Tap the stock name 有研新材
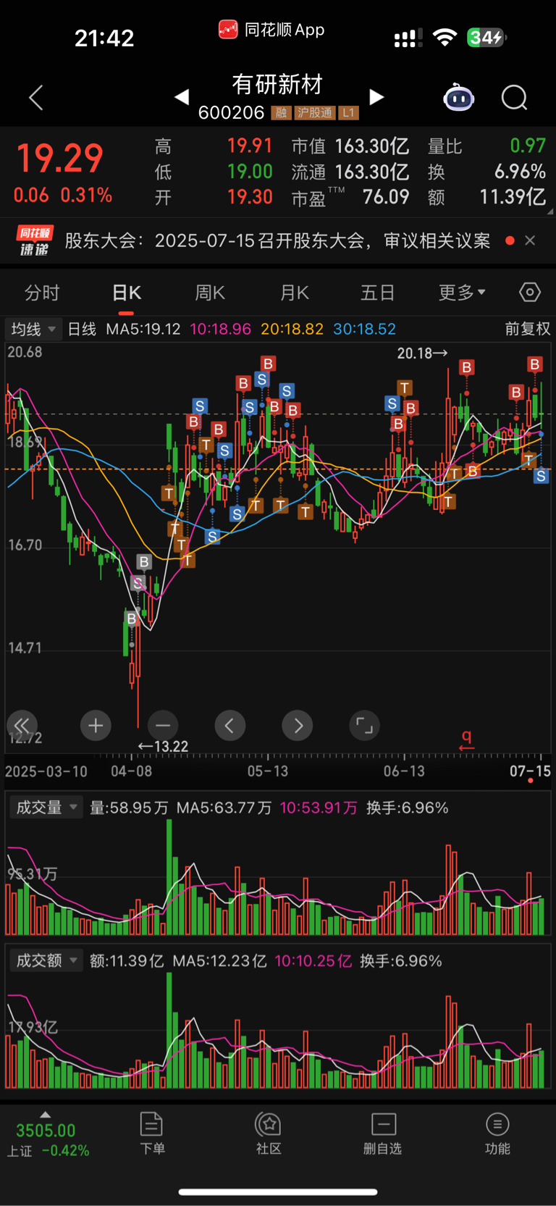 [x=277, y=85]
